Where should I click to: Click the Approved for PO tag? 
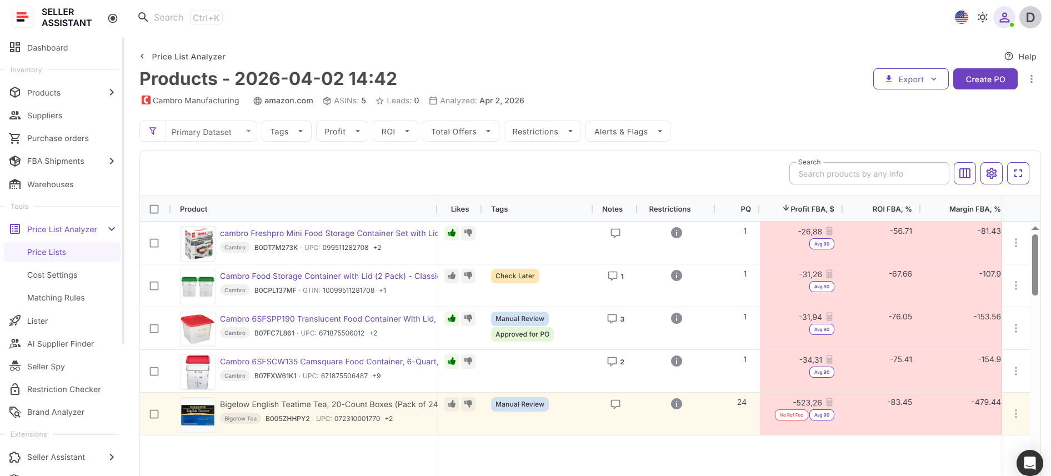click(x=522, y=334)
